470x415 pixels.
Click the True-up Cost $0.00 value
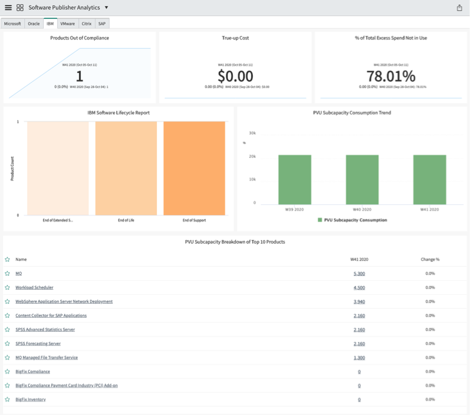tap(235, 76)
